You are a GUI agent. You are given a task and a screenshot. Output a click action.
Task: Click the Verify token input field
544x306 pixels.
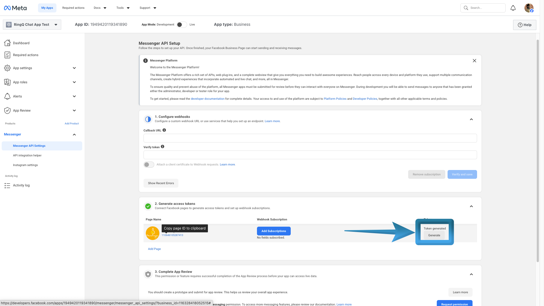(310, 155)
